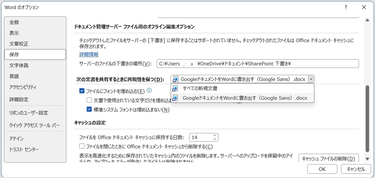Switch to 詳細設定 page
This screenshot has height=178, width=375.
click(35, 100)
